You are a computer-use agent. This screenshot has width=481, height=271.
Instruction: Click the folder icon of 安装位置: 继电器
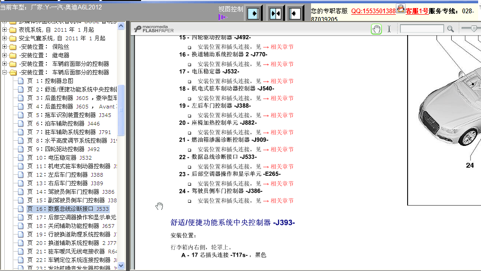pos(13,55)
